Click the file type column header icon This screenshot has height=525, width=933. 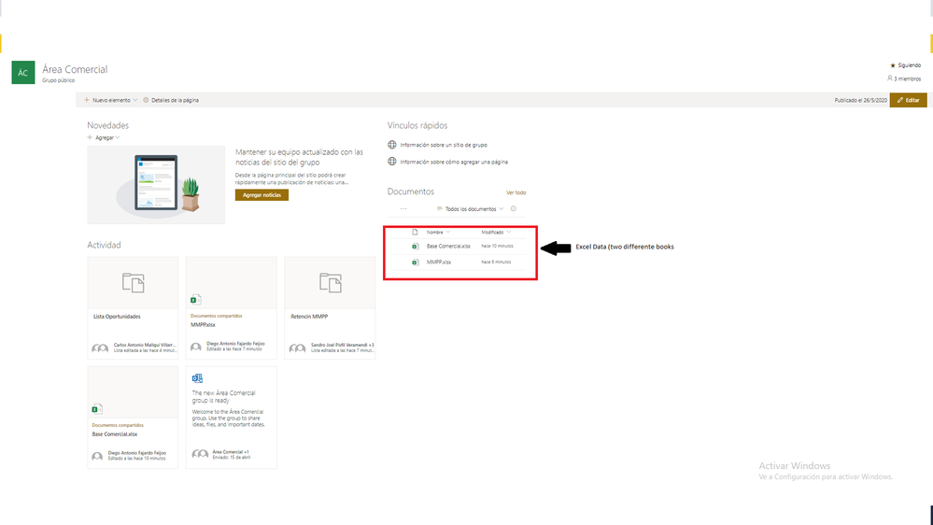[415, 233]
